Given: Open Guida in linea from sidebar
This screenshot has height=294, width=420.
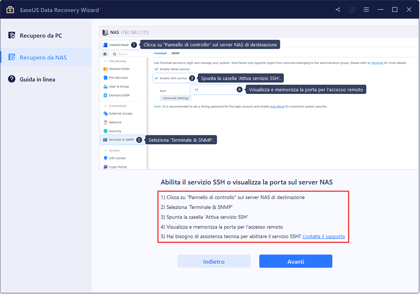Looking at the screenshot, I should click(x=46, y=79).
